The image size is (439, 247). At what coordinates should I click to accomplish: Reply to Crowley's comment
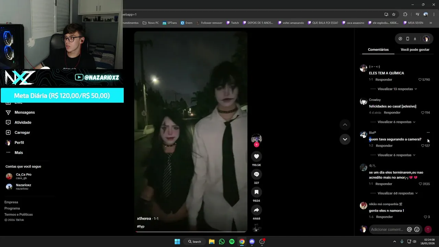point(392,113)
